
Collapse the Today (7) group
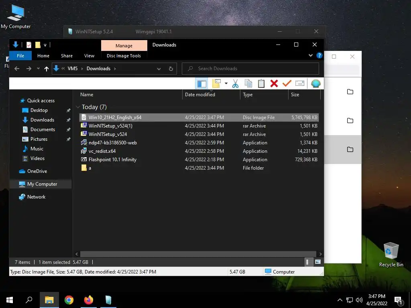(x=78, y=107)
